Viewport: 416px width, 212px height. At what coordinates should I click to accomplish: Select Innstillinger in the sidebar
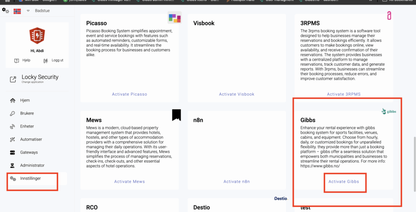pos(30,178)
